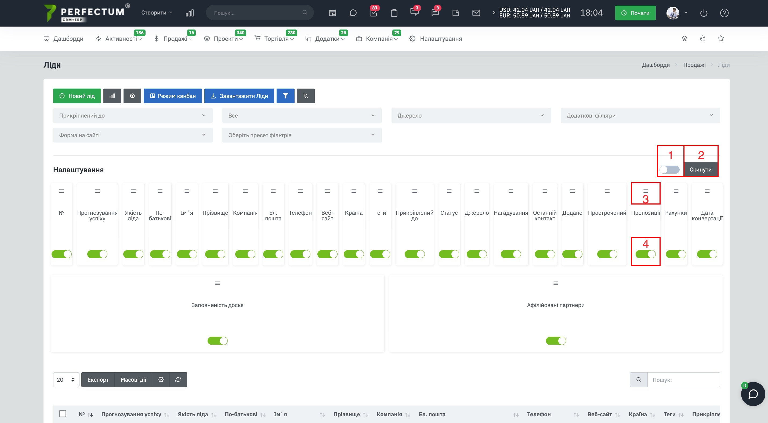Open the Продажі navigation menu
Viewport: 768px width, 423px height.
[173, 39]
